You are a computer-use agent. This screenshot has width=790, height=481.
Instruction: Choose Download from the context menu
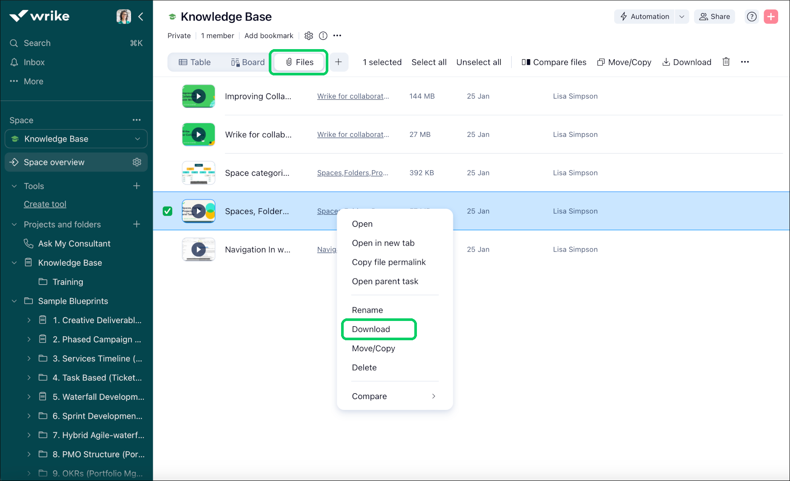(371, 329)
